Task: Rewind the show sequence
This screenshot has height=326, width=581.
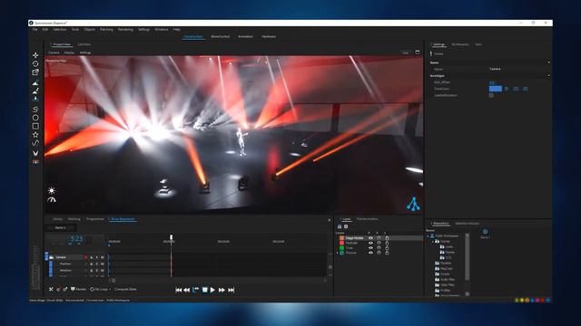Action: pyautogui.click(x=187, y=290)
